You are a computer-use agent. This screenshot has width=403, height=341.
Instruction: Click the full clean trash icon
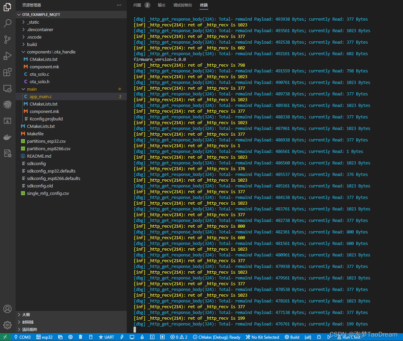pyautogui.click(x=80, y=337)
